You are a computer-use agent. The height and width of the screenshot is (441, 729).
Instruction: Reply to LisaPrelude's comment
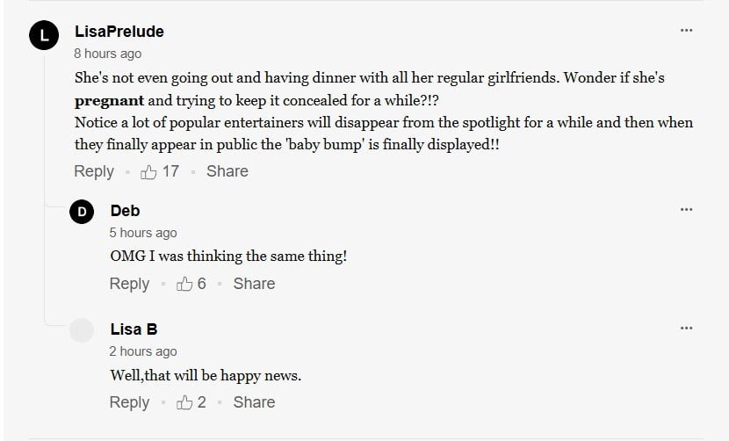point(94,172)
